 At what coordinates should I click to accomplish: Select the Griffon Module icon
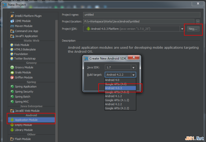click(x=12, y=77)
